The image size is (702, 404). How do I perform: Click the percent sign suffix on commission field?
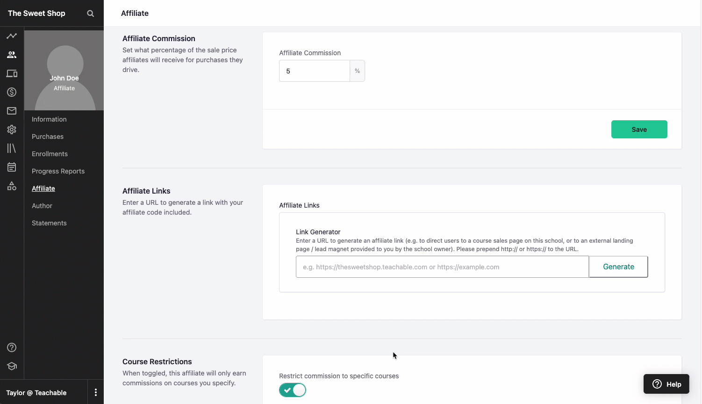(357, 71)
